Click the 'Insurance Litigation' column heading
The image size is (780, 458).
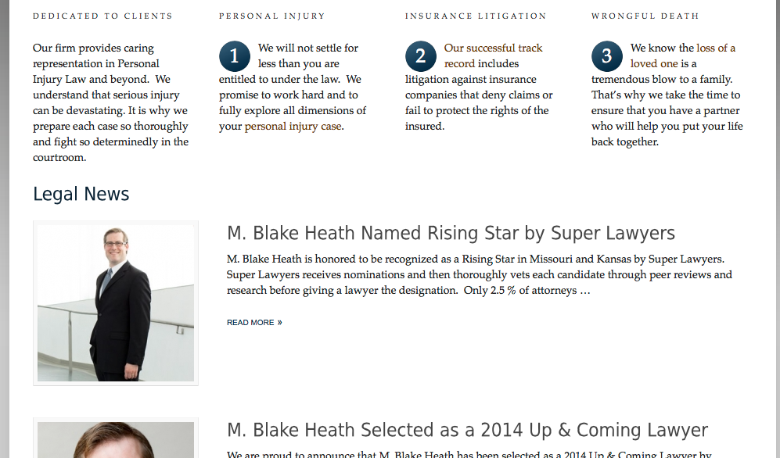pyautogui.click(x=476, y=16)
